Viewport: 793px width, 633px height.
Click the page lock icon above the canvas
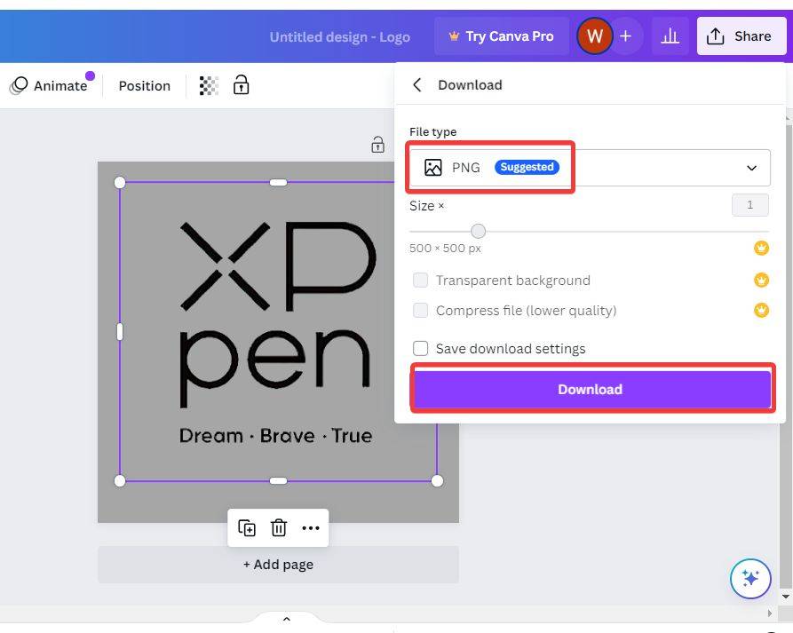(x=377, y=145)
